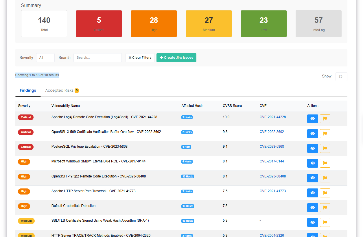Flag the Log4Shell critical finding
The image size is (363, 237).
pos(325,118)
